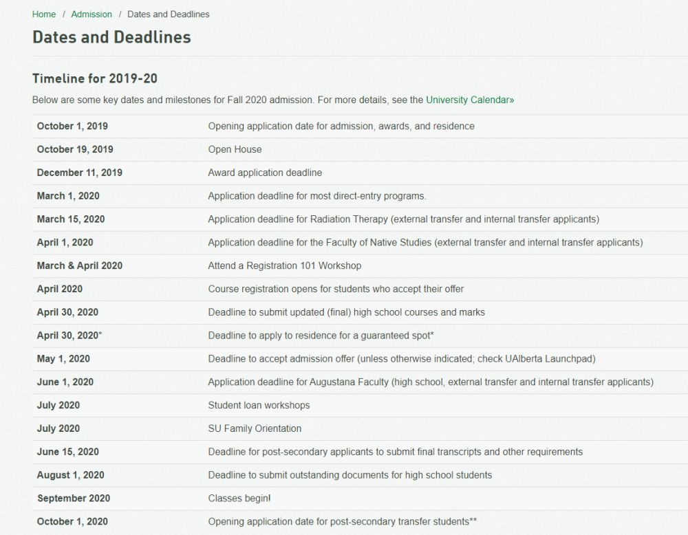
Task: Click the Faculty of Native Studies deadline text
Action: point(425,243)
